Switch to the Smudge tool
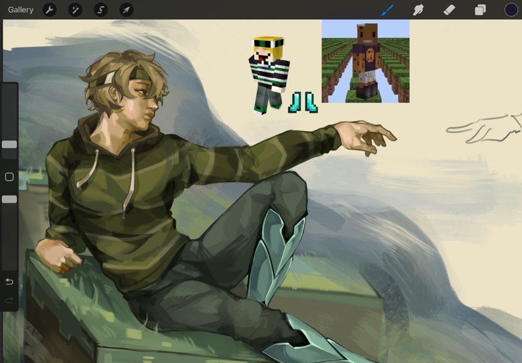Viewport: 522px width, 363px height. pos(418,9)
